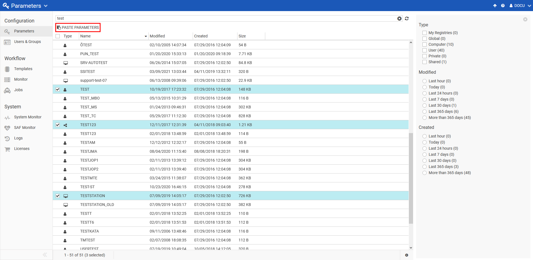Click the PASTE PARAMETERS button
The width and height of the screenshot is (533, 260).
tap(78, 27)
